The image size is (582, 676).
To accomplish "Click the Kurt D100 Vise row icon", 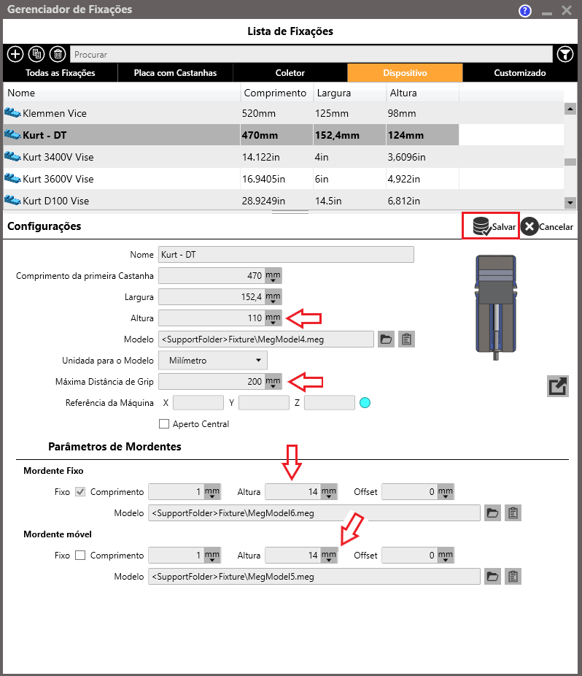I will click(x=12, y=201).
